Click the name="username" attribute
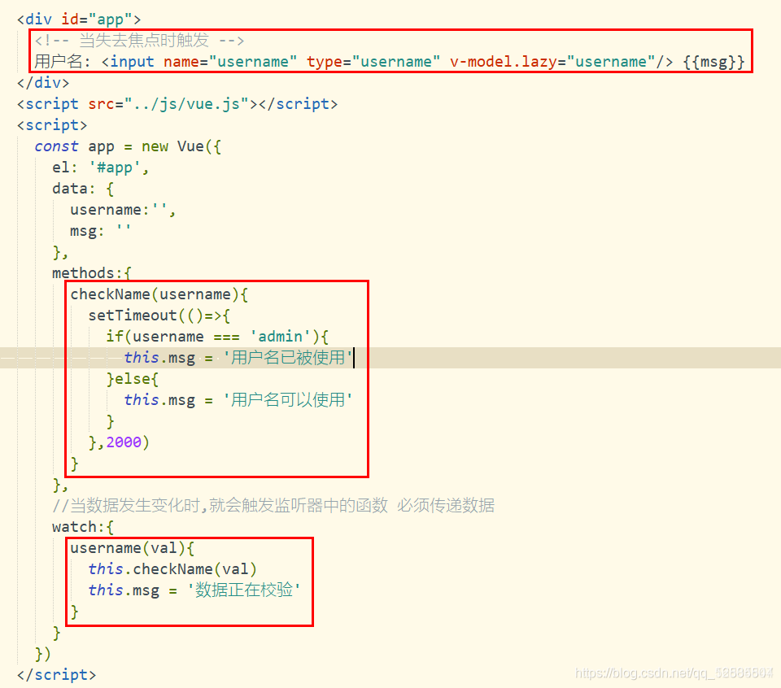 coord(230,62)
